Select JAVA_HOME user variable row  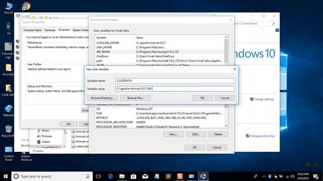point(159,47)
